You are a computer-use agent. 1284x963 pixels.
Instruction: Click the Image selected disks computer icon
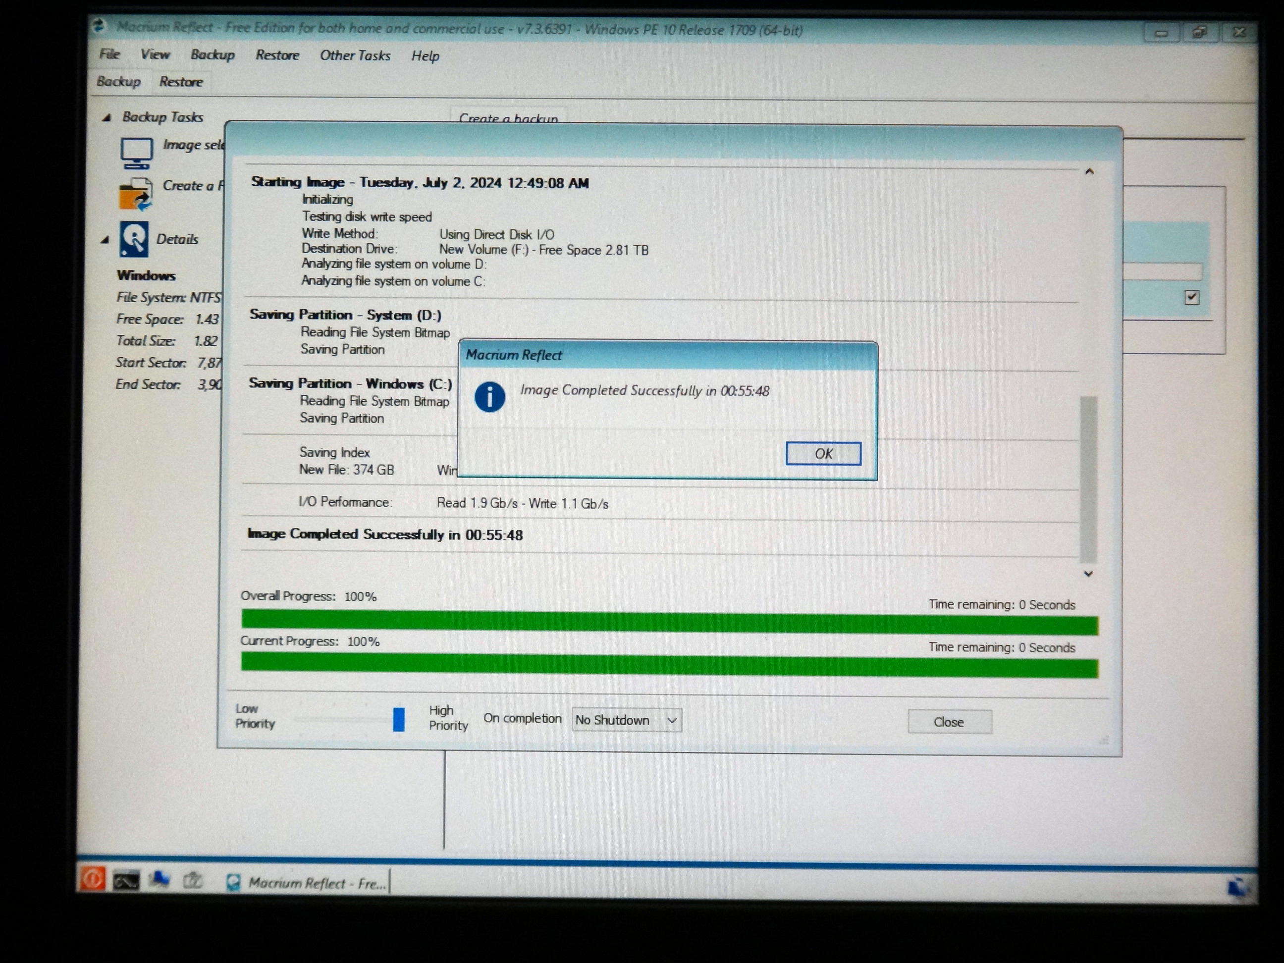[x=136, y=153]
